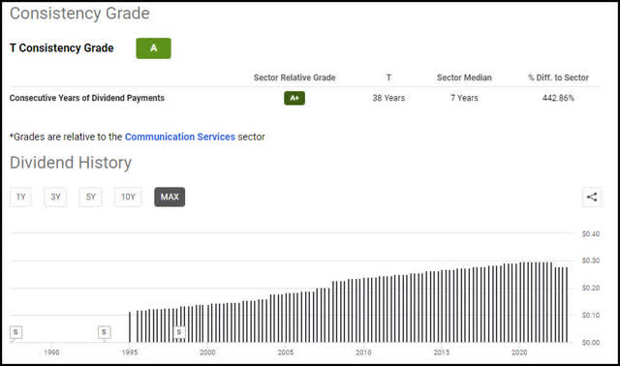Screen dimensions: 620x366
Task: Click the 7 Years sector median value
Action: pyautogui.click(x=464, y=98)
